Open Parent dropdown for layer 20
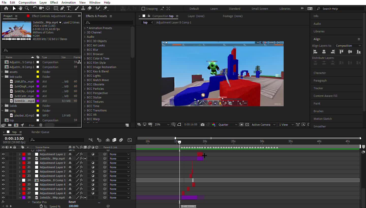The width and height of the screenshot is (366, 208). 119,163
